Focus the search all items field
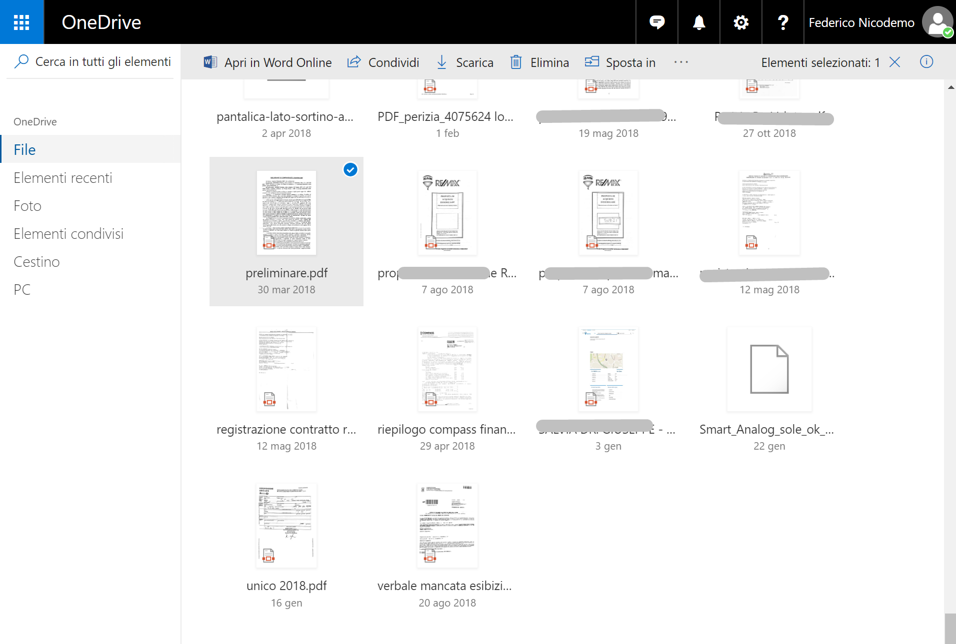 [90, 61]
